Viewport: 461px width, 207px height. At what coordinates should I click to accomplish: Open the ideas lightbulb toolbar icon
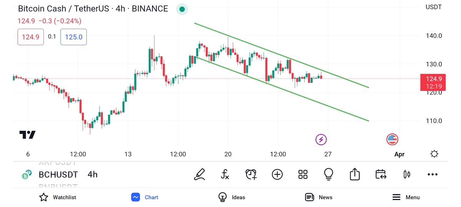tap(328, 174)
